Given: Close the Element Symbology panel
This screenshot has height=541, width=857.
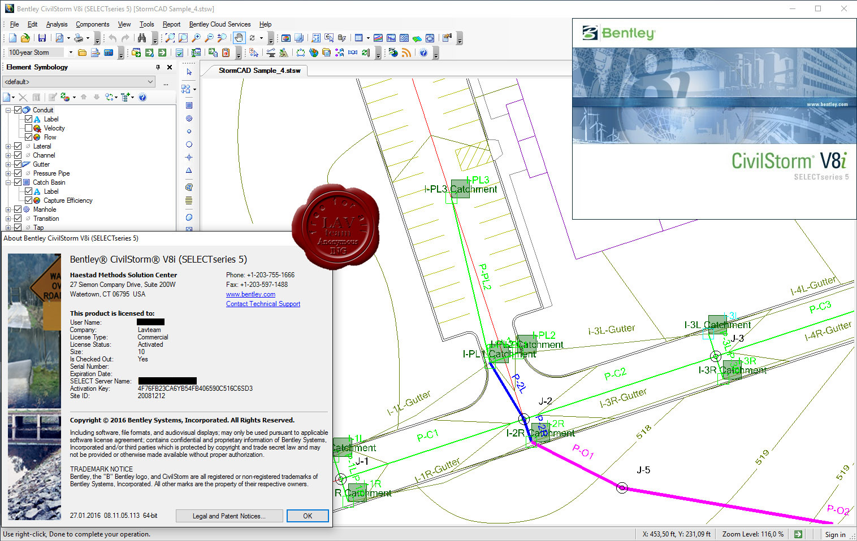Looking at the screenshot, I should [170, 67].
